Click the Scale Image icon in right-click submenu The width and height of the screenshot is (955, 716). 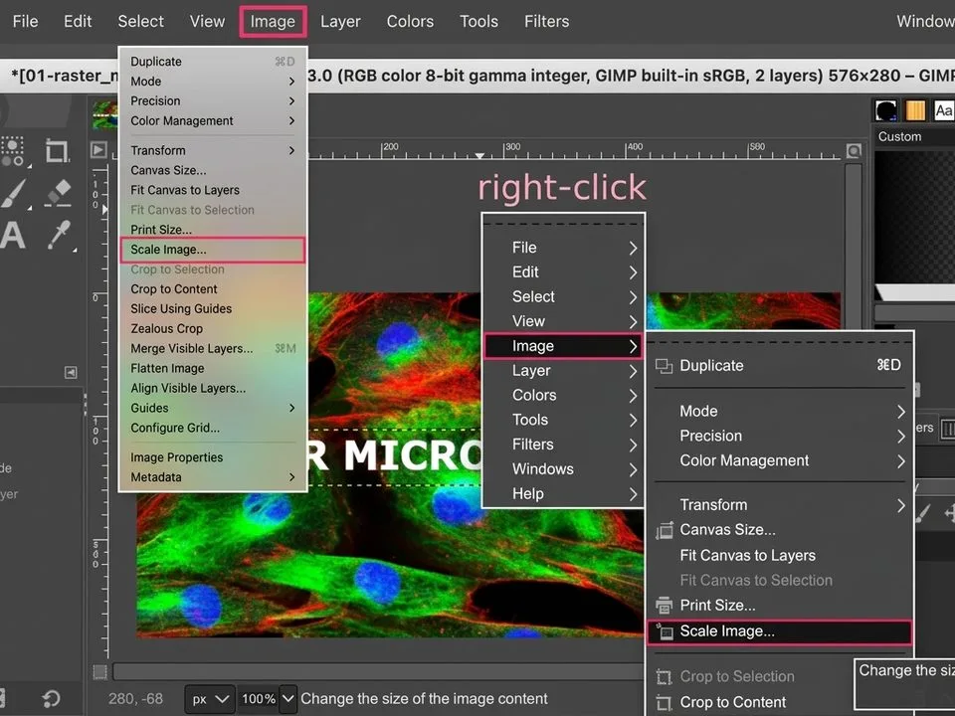(x=664, y=631)
